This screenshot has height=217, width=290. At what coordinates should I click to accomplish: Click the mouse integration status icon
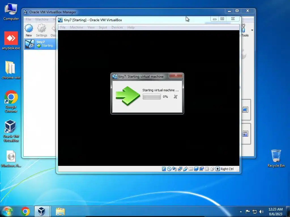(x=212, y=169)
